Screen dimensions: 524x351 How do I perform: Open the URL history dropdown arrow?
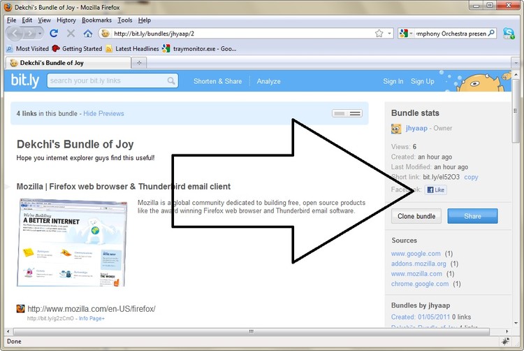[389, 33]
